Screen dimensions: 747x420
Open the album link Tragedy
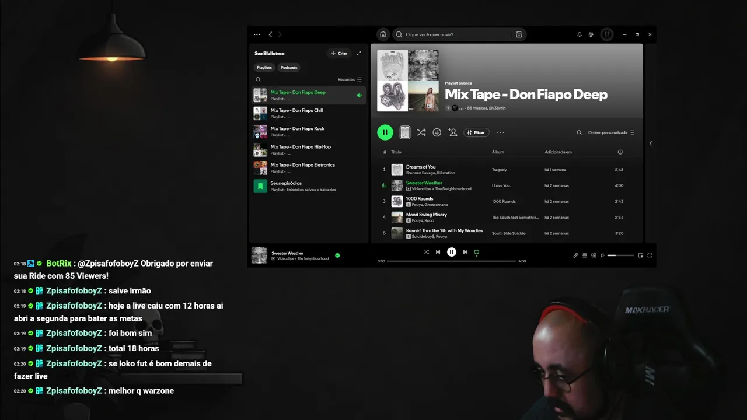tap(499, 170)
